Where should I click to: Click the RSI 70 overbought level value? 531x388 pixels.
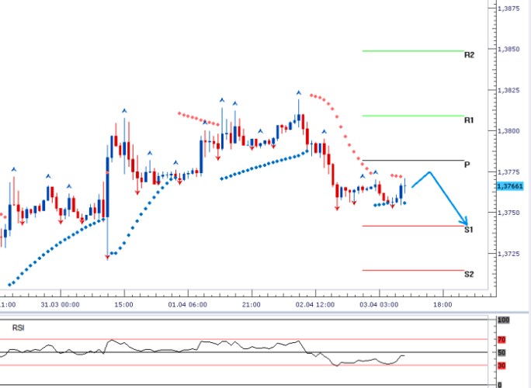(501, 340)
